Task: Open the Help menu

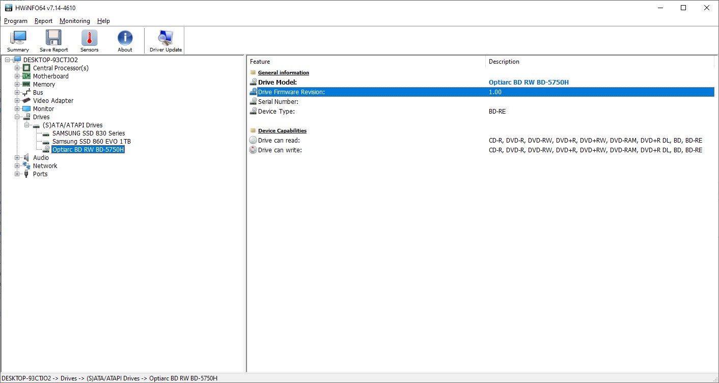Action: point(103,21)
